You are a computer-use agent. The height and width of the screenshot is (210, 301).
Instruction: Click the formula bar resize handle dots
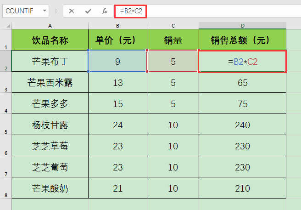coord(56,11)
